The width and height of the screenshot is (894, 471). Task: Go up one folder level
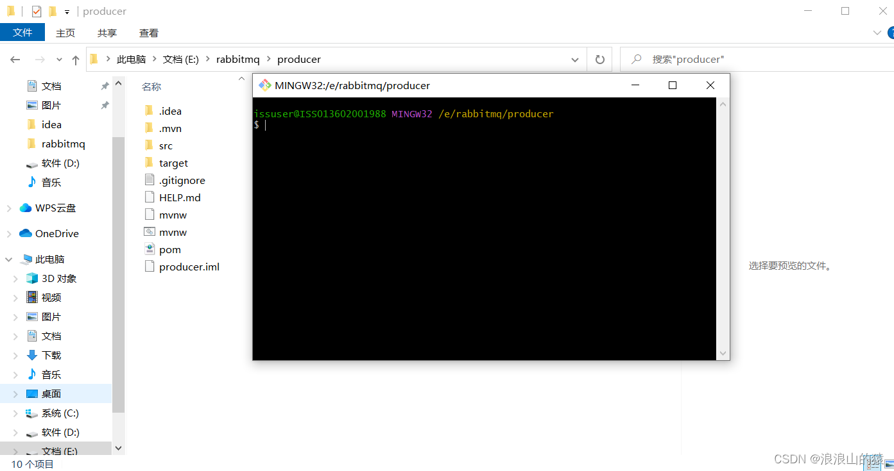(76, 60)
